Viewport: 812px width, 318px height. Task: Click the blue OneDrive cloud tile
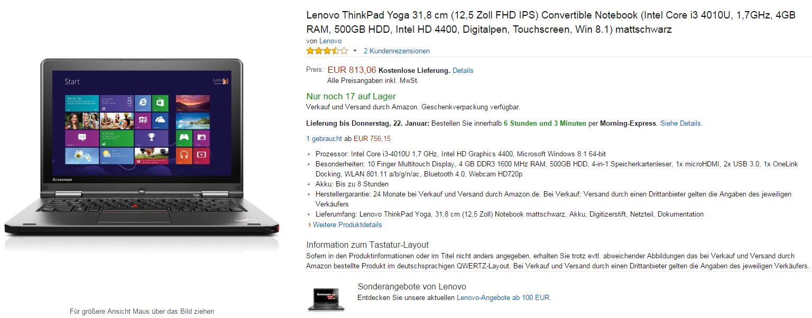[x=160, y=120]
